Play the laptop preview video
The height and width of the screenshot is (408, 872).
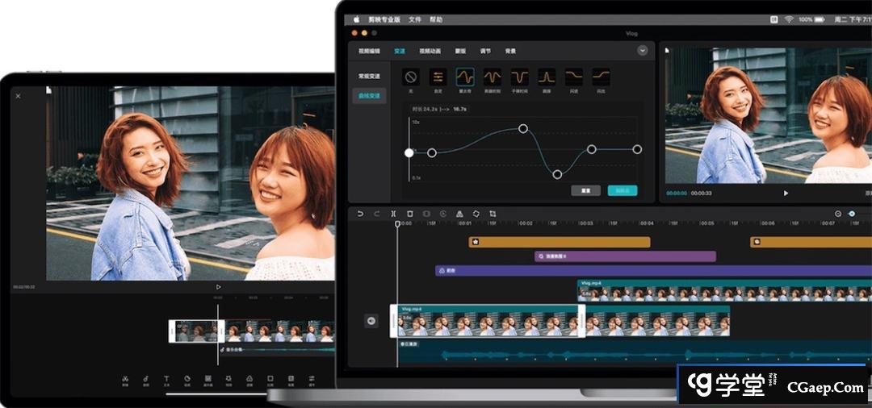786,194
